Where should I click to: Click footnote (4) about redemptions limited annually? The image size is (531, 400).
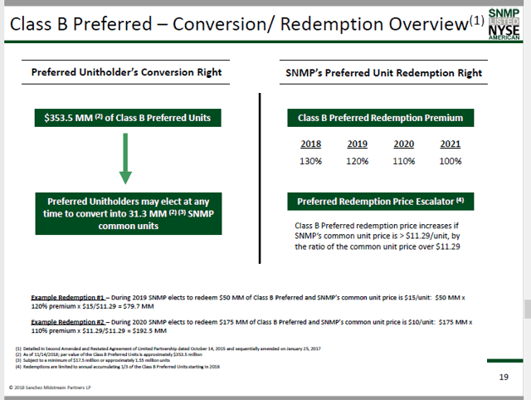pos(118,367)
